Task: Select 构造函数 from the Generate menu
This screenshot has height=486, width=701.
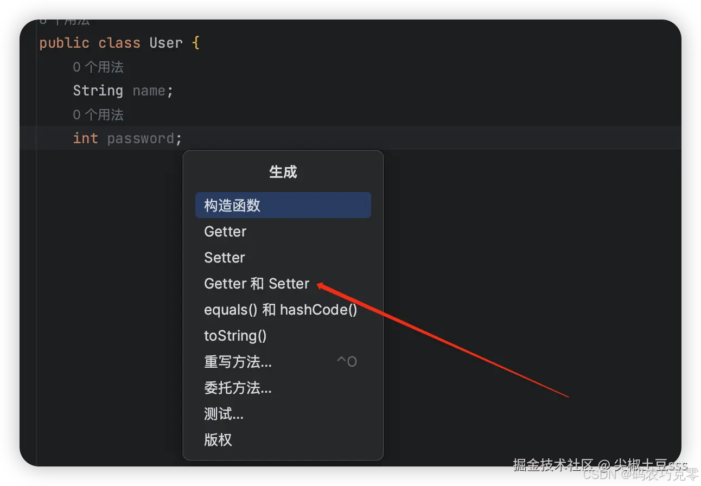Action: 232,205
